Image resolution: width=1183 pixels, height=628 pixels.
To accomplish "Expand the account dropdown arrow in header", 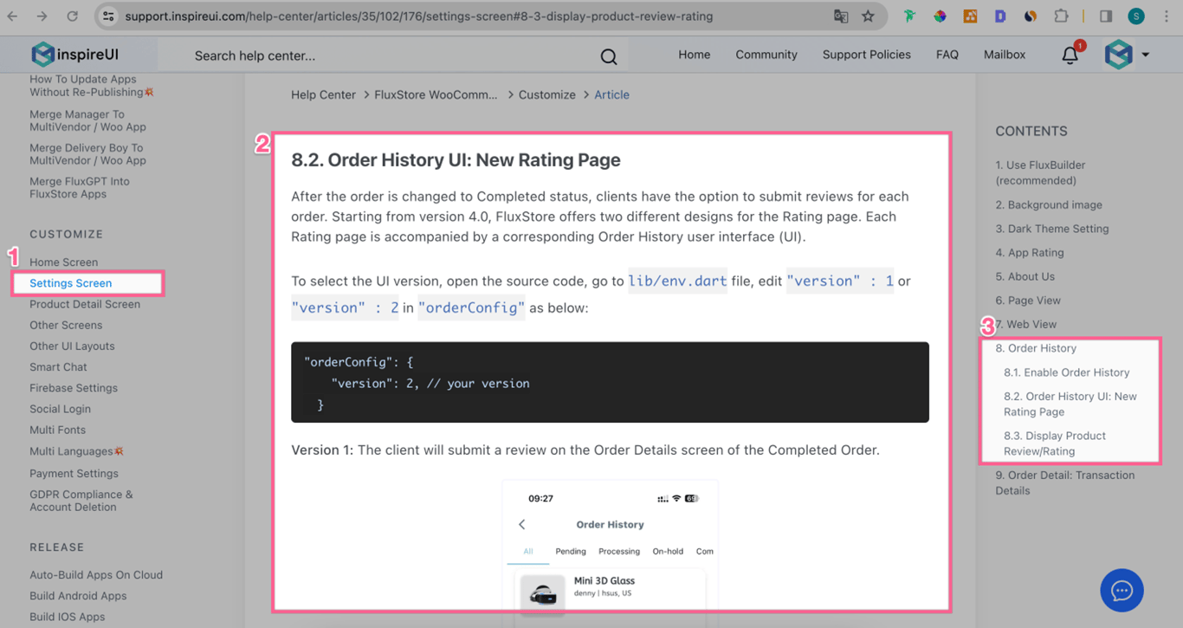I will 1145,55.
